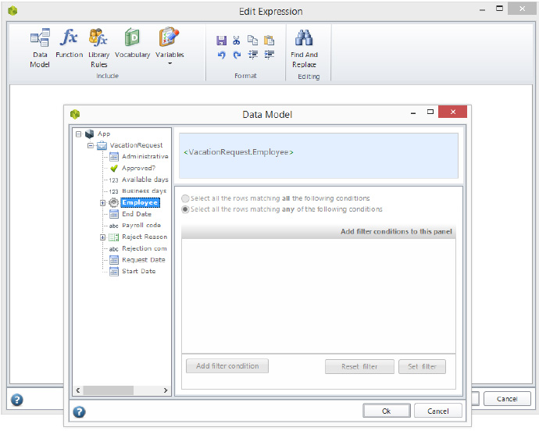The height and width of the screenshot is (431, 539).
Task: Close the Data Model dialog
Action: [x=453, y=112]
